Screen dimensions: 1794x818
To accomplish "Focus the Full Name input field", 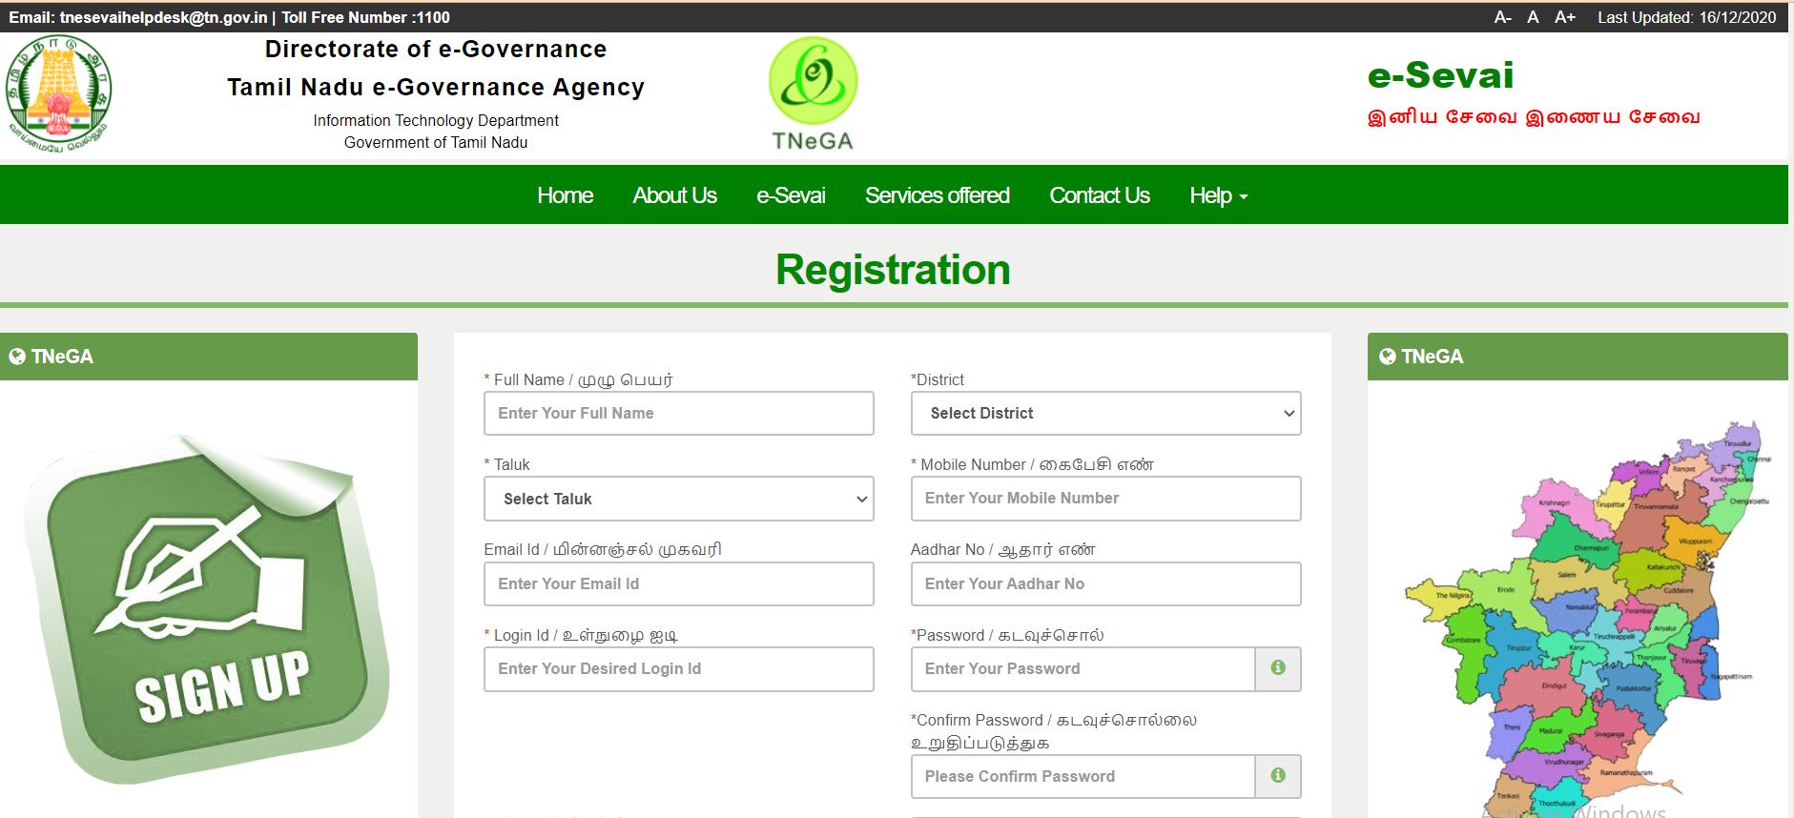I will pos(679,413).
